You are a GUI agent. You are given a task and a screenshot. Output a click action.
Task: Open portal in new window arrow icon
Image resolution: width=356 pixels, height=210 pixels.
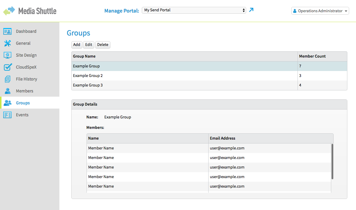pos(251,10)
